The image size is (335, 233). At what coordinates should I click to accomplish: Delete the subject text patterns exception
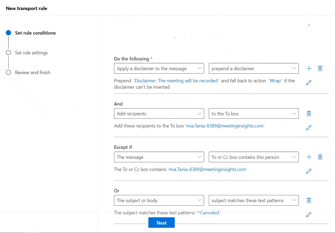[309, 200]
